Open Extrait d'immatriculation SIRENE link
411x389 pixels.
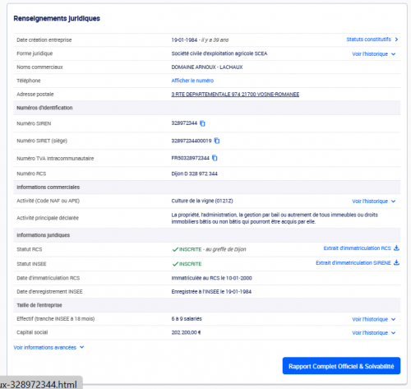point(353,262)
